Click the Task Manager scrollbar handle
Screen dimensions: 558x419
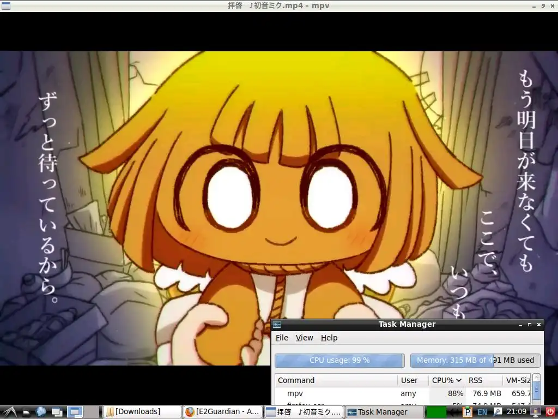coord(536,390)
